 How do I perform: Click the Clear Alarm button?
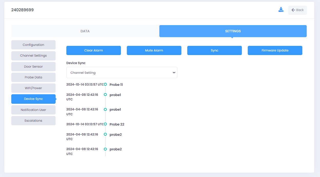tap(94, 50)
